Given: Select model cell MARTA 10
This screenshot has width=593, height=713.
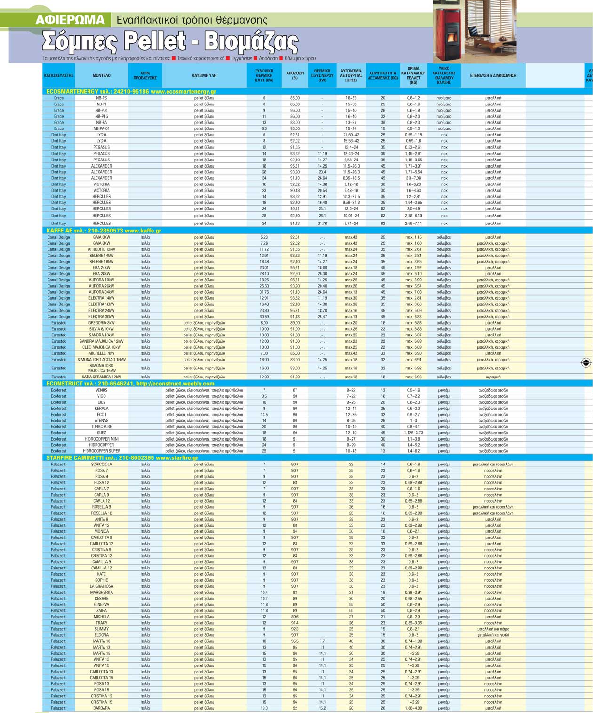Looking at the screenshot, I should (101, 641).
